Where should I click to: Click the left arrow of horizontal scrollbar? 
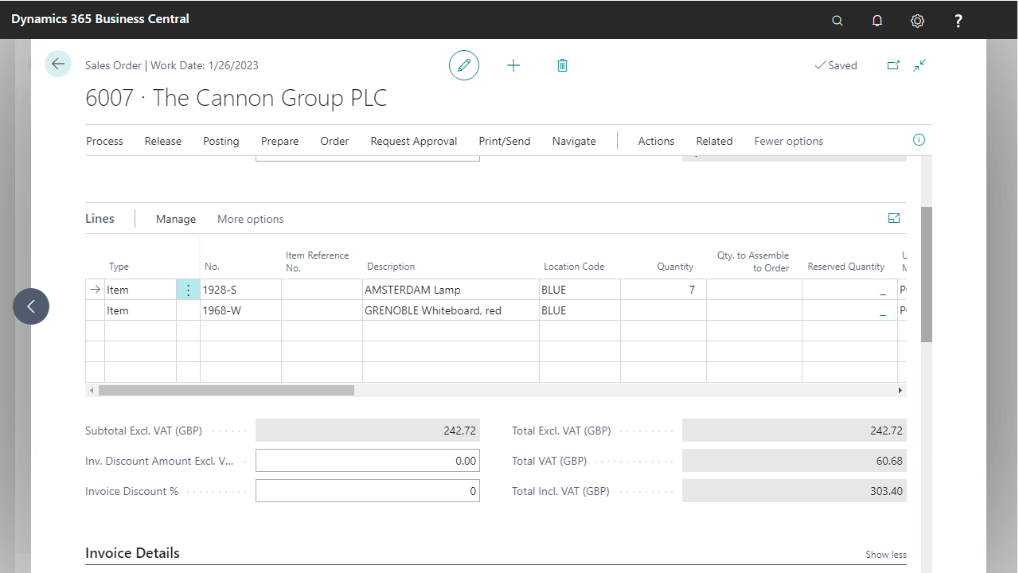click(92, 391)
